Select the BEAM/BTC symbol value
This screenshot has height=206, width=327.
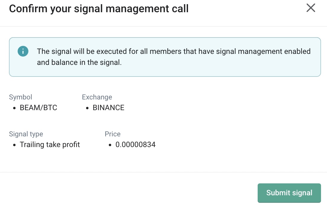(38, 108)
